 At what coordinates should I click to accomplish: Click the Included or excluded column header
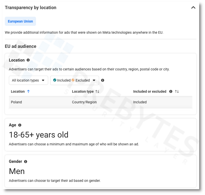tap(150, 91)
